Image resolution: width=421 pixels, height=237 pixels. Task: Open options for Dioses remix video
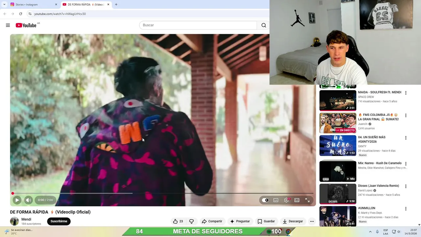point(406,186)
